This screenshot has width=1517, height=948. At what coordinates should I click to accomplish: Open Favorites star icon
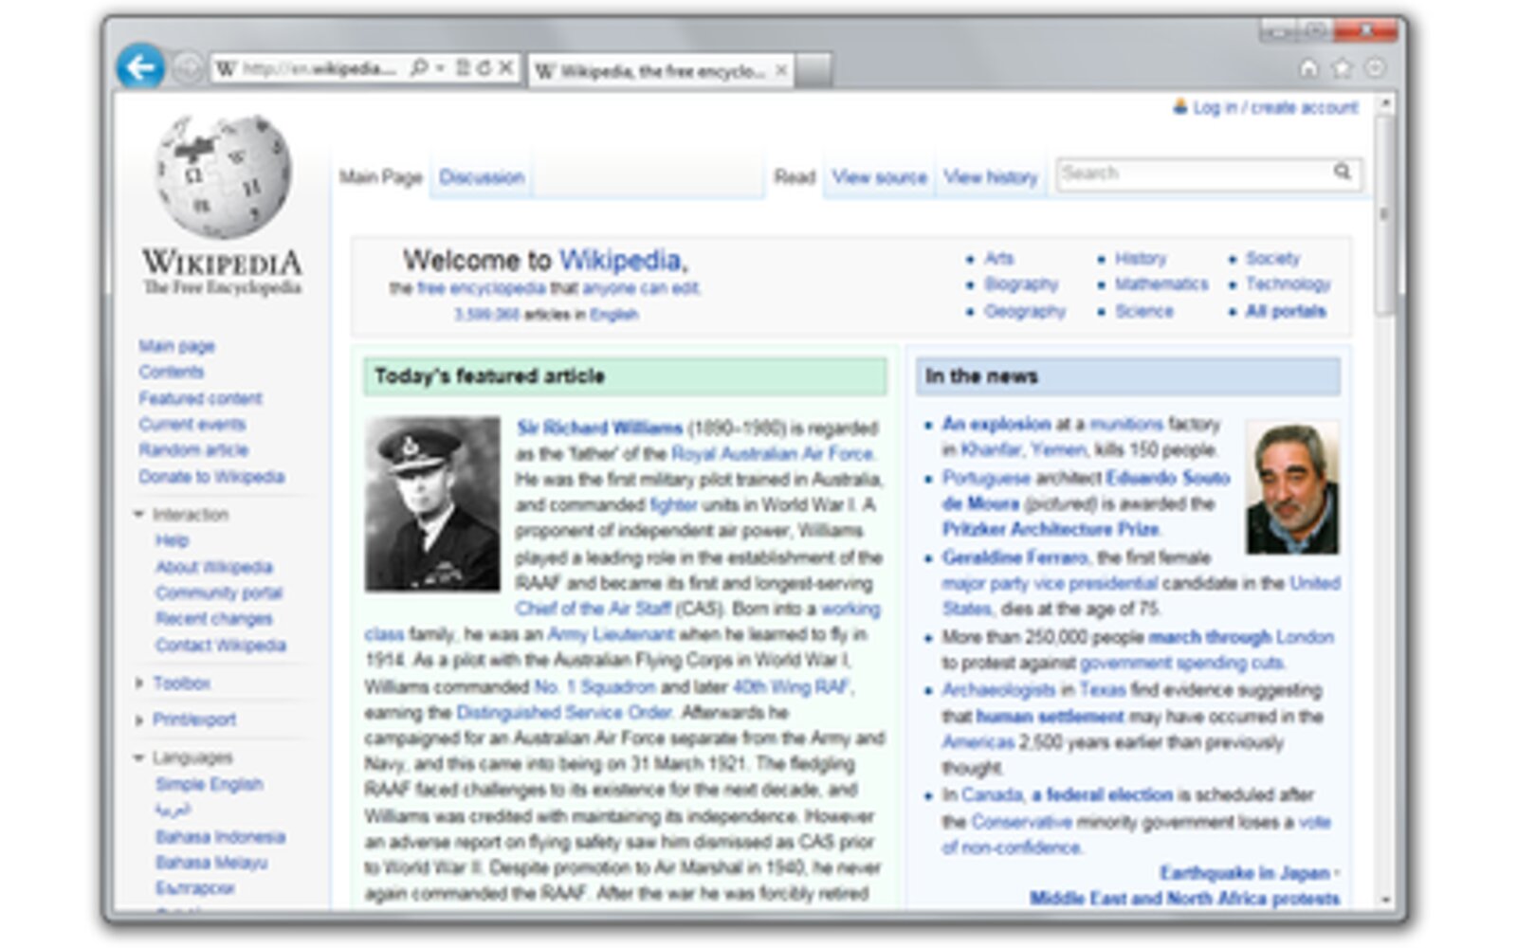tap(1343, 68)
